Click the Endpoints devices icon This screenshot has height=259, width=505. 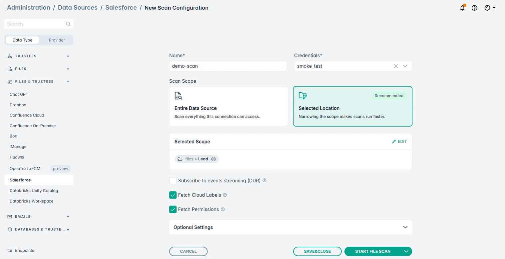click(x=10, y=251)
